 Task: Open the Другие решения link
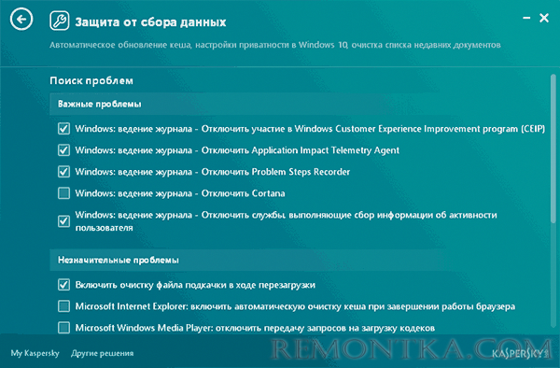102,353
